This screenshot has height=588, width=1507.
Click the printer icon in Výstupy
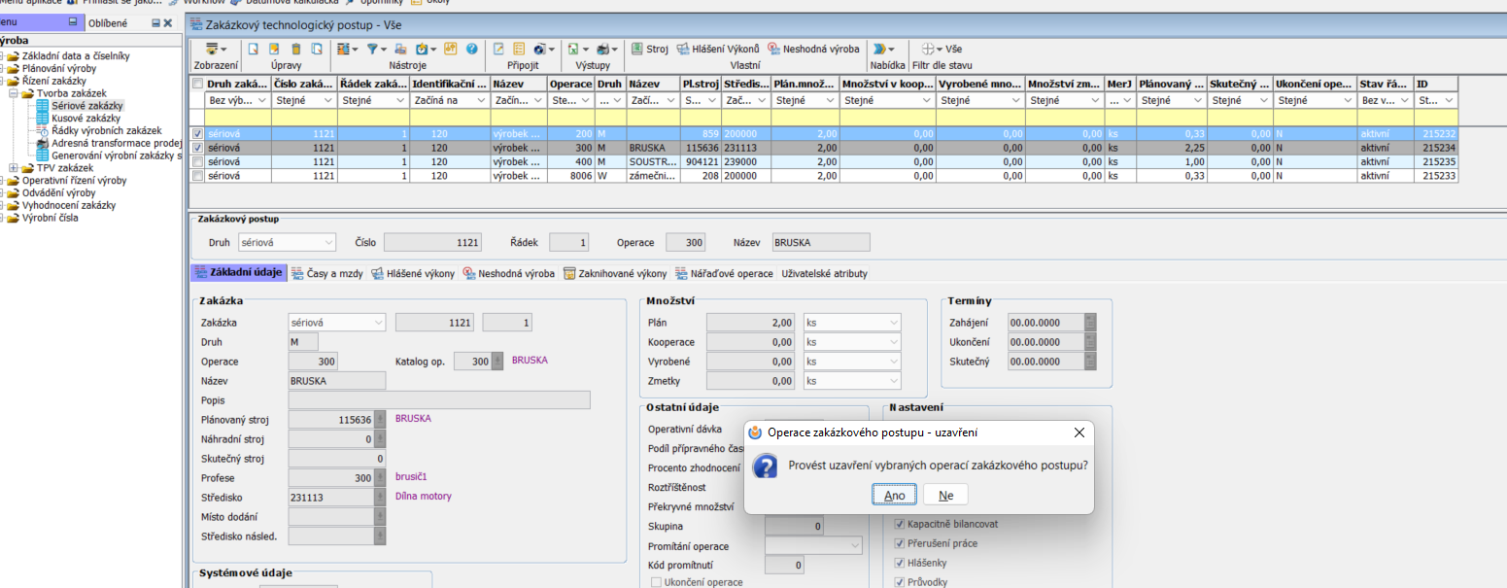(x=603, y=49)
